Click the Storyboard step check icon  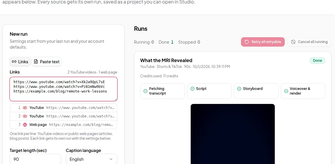click(x=239, y=89)
